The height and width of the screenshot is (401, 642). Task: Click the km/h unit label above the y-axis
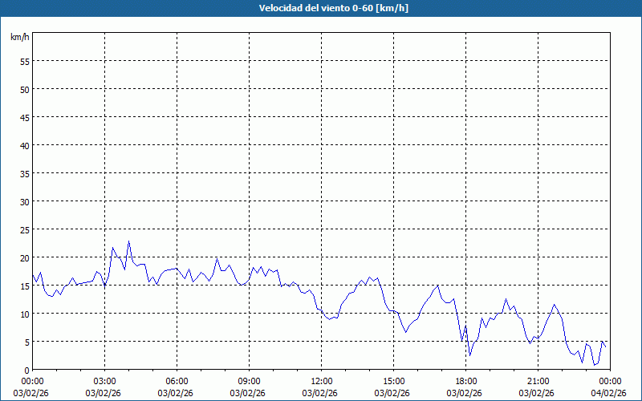coord(19,38)
